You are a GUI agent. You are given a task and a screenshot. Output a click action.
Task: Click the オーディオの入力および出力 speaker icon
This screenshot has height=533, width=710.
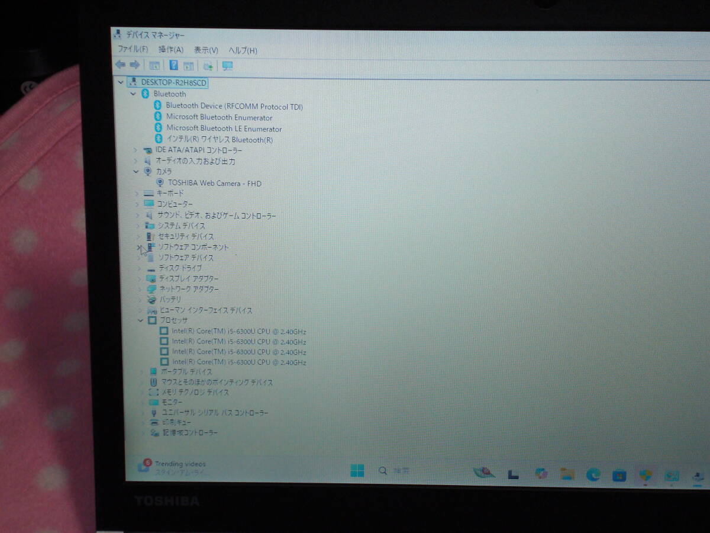tap(148, 161)
